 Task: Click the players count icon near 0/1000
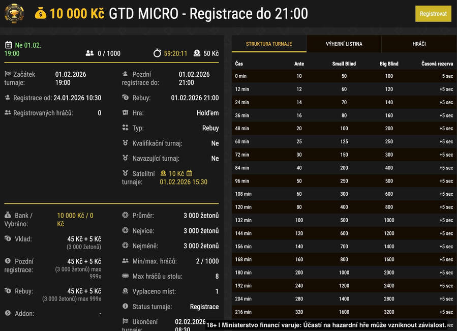89,52
